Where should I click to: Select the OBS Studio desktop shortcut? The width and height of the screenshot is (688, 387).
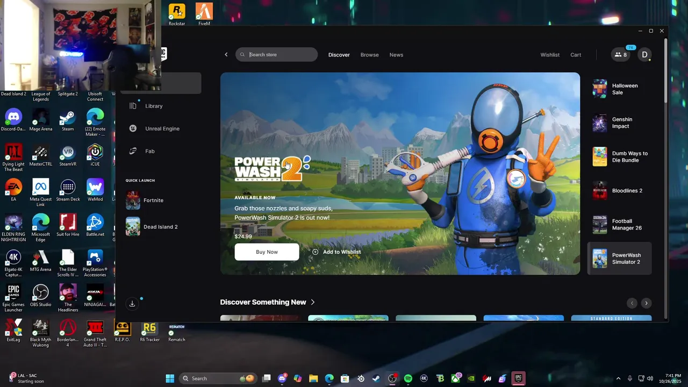41,296
